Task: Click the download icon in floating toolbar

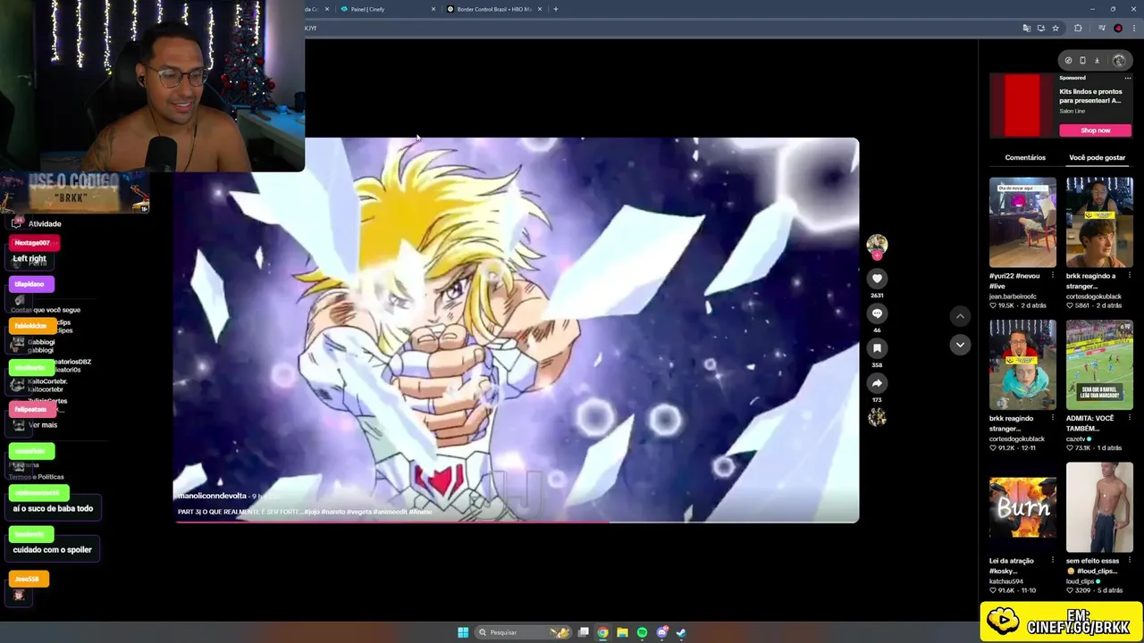Action: (1097, 61)
